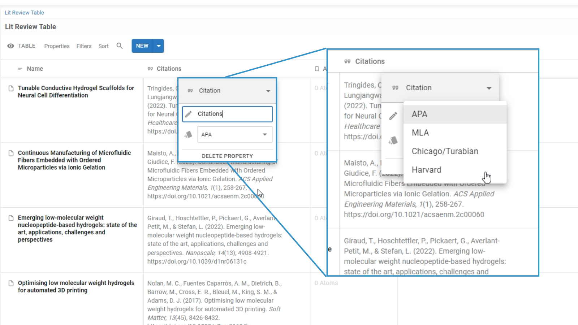Click the blue NEW button
This screenshot has width=578, height=325.
142,46
